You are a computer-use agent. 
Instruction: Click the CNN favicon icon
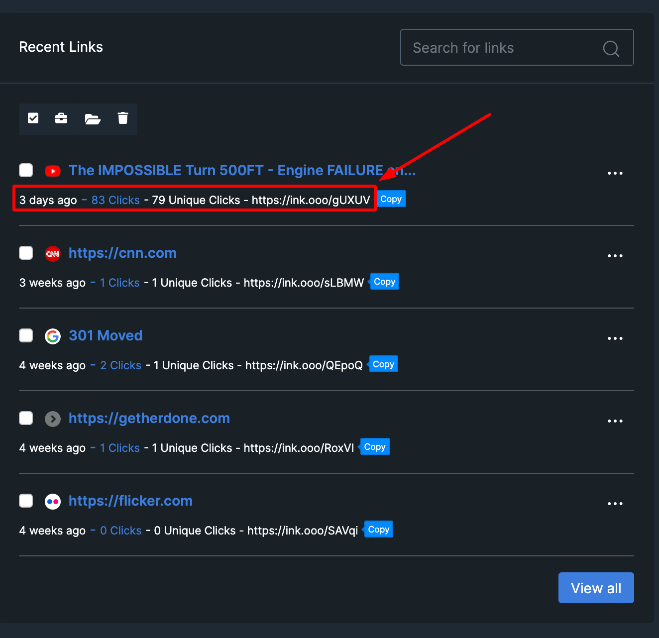pos(53,254)
